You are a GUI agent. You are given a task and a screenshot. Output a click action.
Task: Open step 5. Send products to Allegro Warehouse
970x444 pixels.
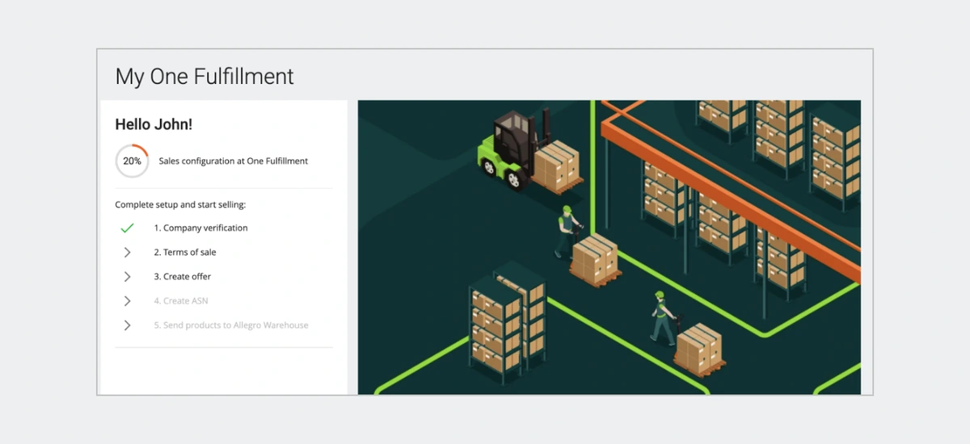tap(231, 325)
